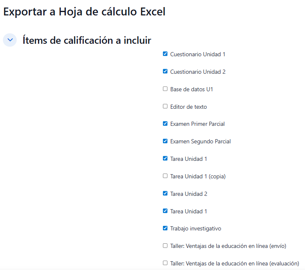Deselect the Examen Primer Parcial checkbox

coord(165,124)
